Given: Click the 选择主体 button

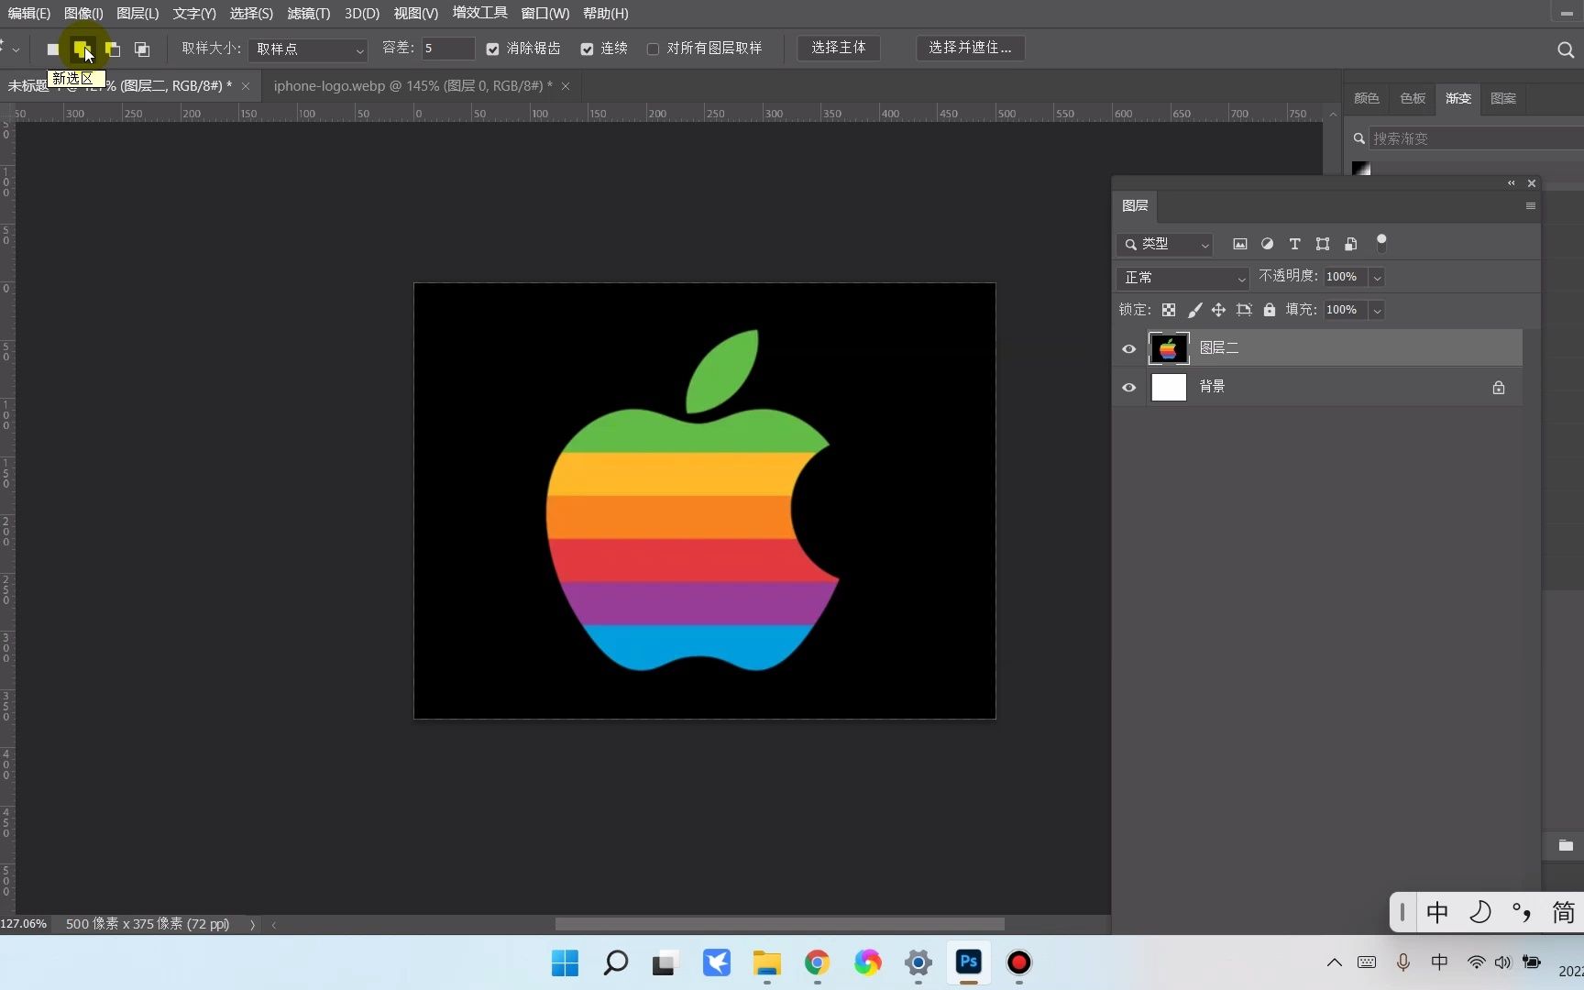Looking at the screenshot, I should point(838,48).
